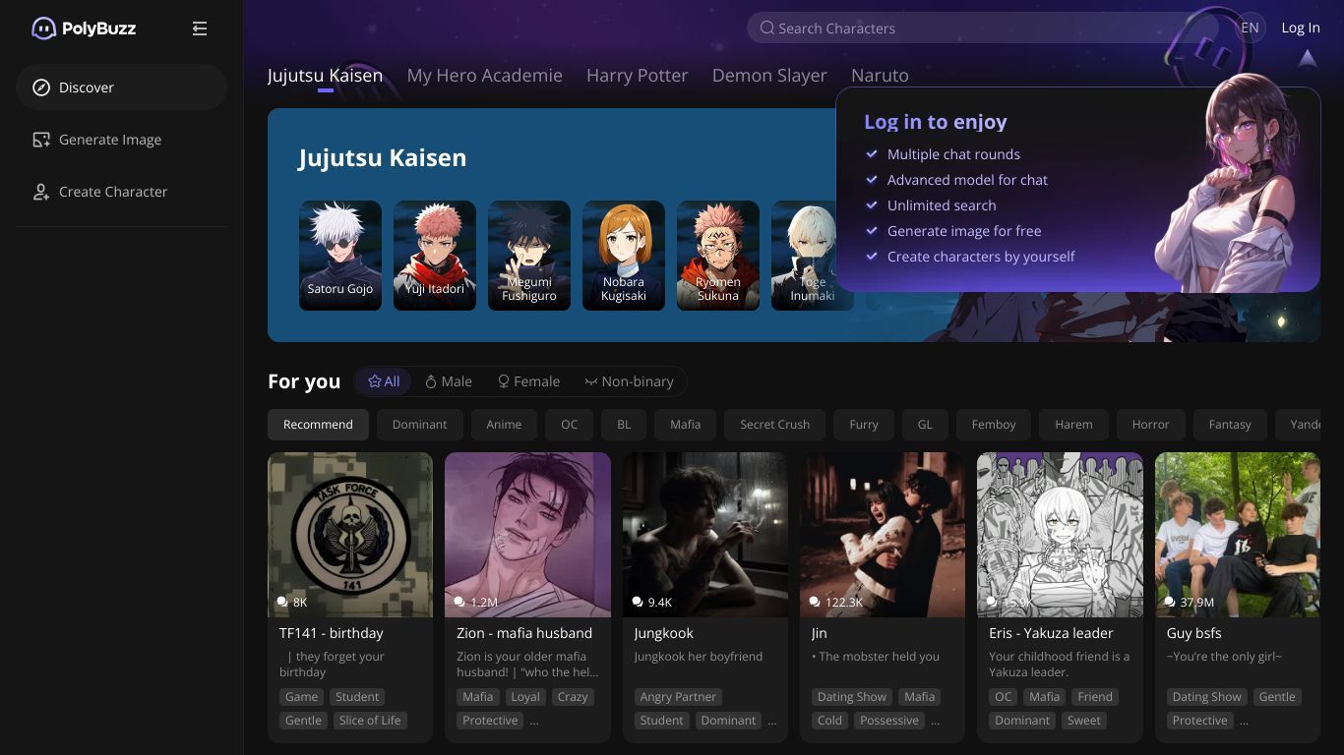
Task: Open Ryomen Sukuna character card
Action: 718,256
